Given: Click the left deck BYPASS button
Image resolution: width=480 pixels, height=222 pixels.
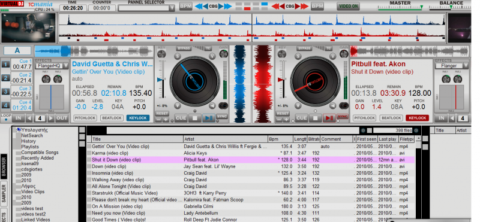Looking at the screenshot, I should click(x=184, y=48).
